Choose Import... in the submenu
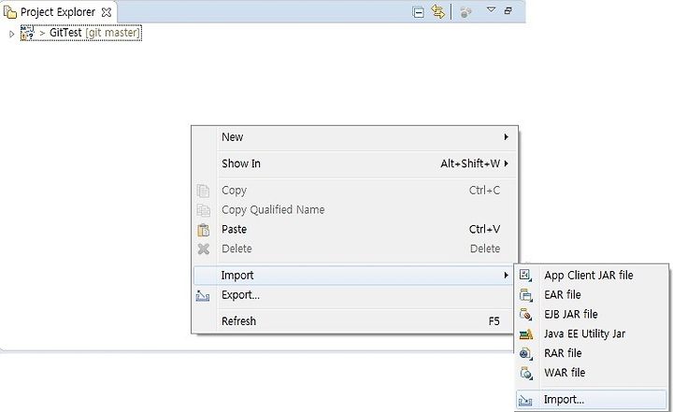This screenshot has height=412, width=673. [592, 400]
